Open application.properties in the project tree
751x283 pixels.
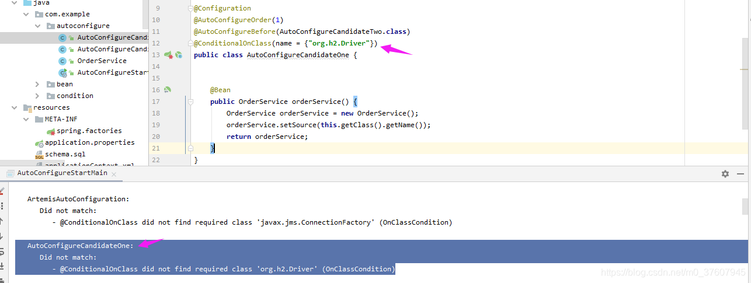click(89, 142)
